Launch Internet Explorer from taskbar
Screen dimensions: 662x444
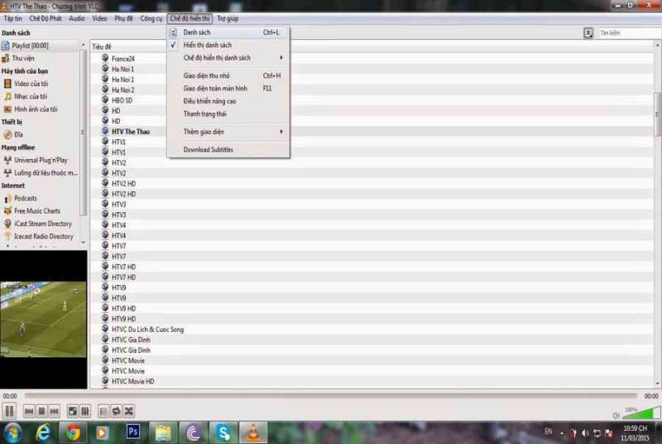click(43, 432)
